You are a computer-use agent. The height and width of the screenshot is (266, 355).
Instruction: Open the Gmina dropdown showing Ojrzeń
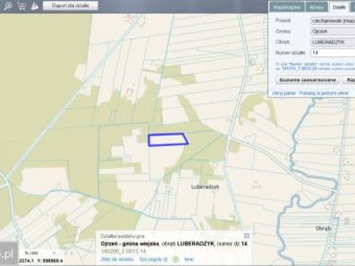tap(333, 31)
